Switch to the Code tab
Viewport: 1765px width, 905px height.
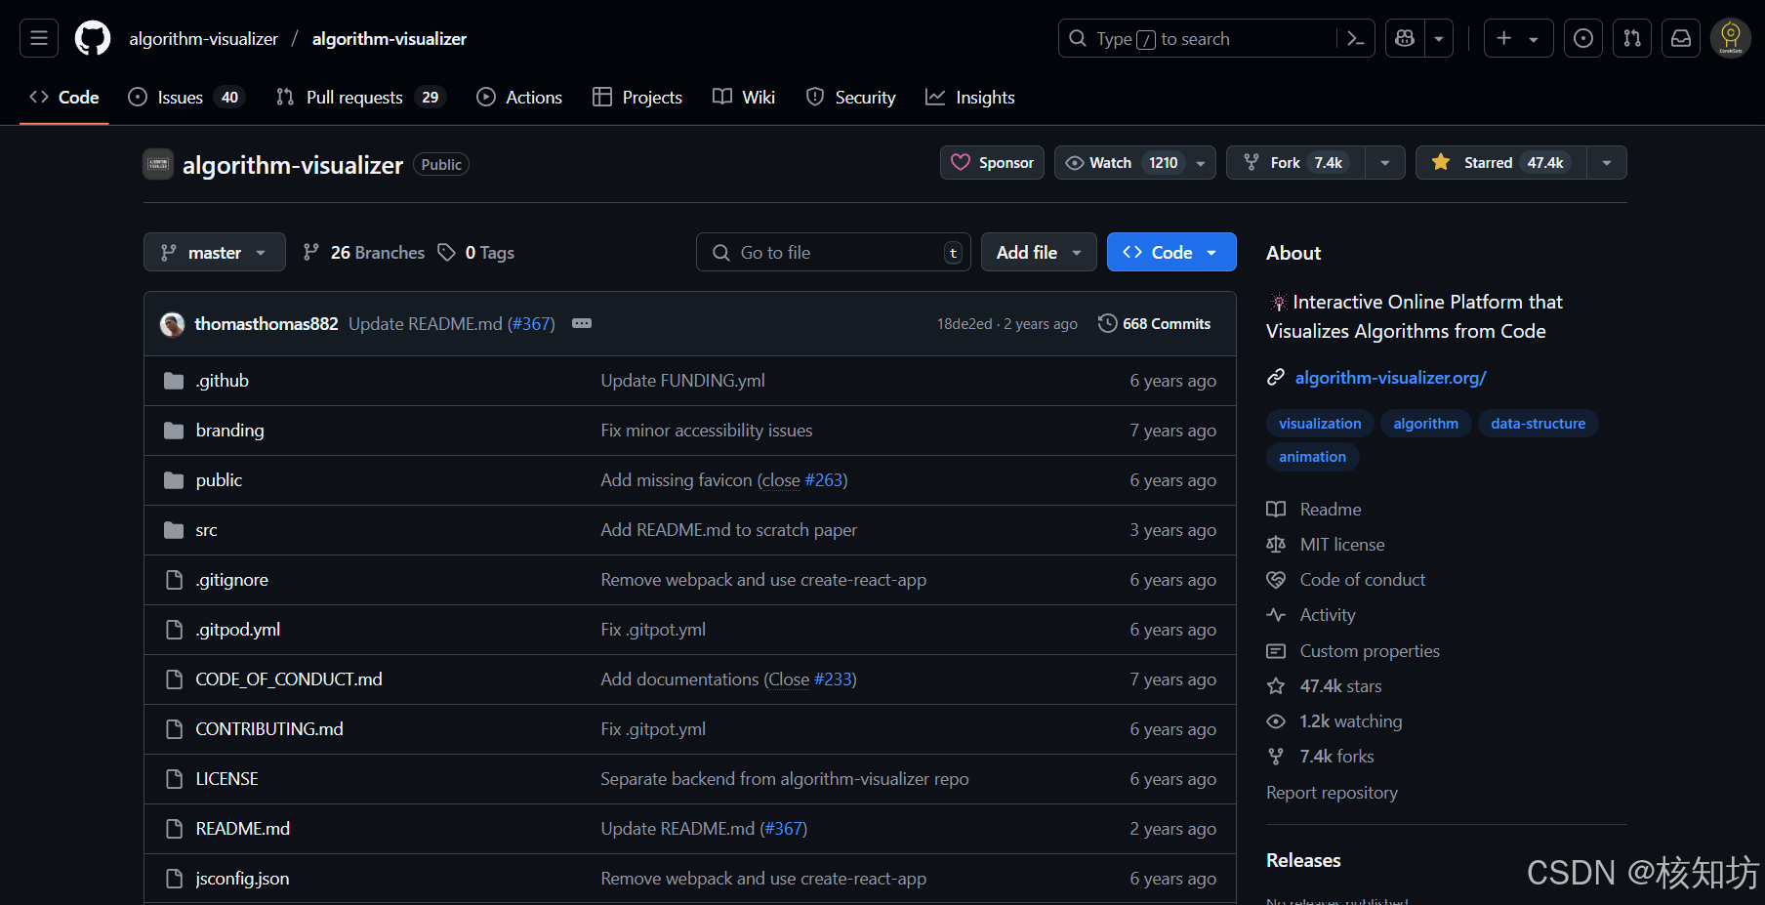click(64, 97)
